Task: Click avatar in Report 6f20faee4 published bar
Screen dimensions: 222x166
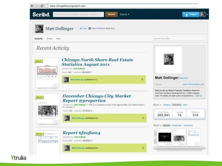Action: 67,148
